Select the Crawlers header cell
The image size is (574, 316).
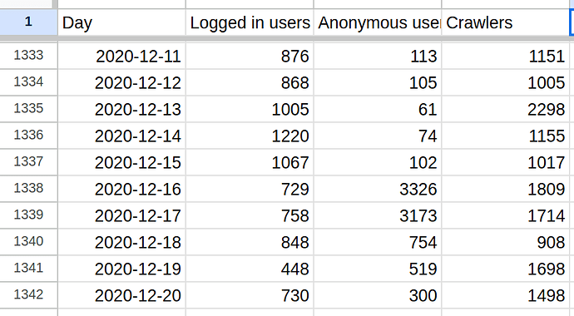point(505,22)
